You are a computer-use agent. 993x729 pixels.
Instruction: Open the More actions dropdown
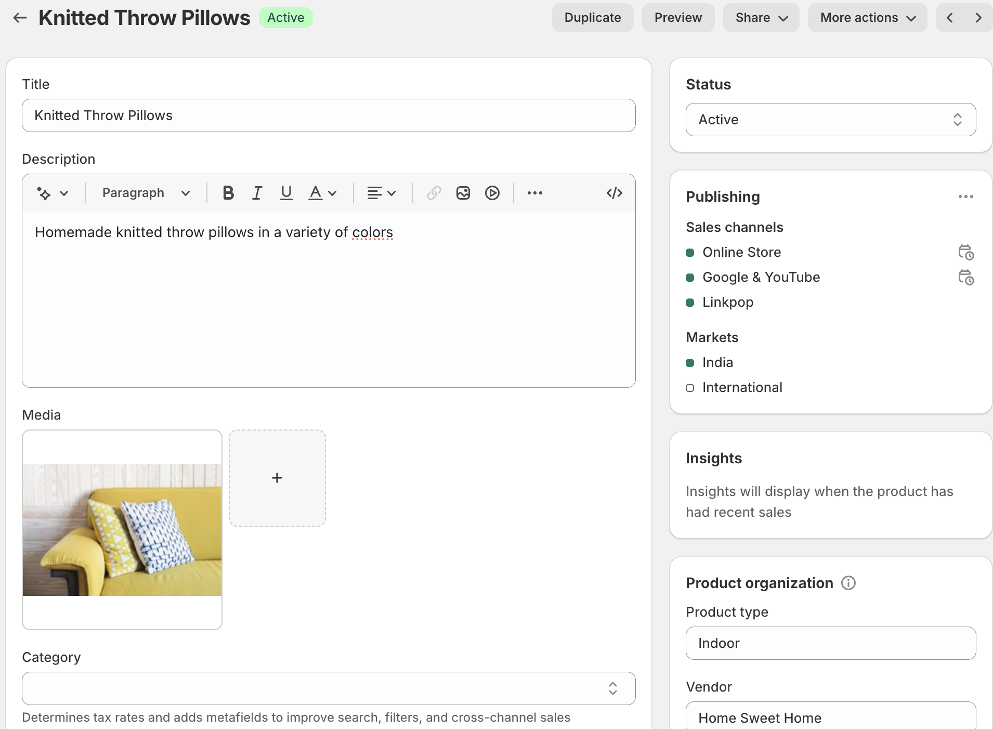tap(867, 18)
